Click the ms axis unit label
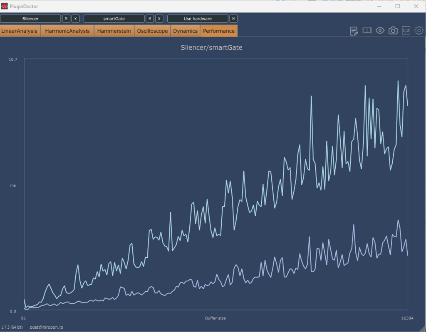The width and height of the screenshot is (426, 332). point(13,186)
